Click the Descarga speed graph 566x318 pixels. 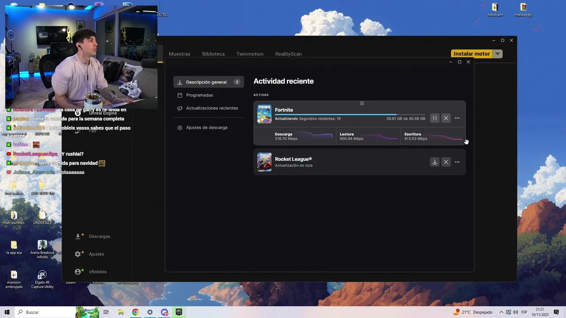click(x=314, y=136)
